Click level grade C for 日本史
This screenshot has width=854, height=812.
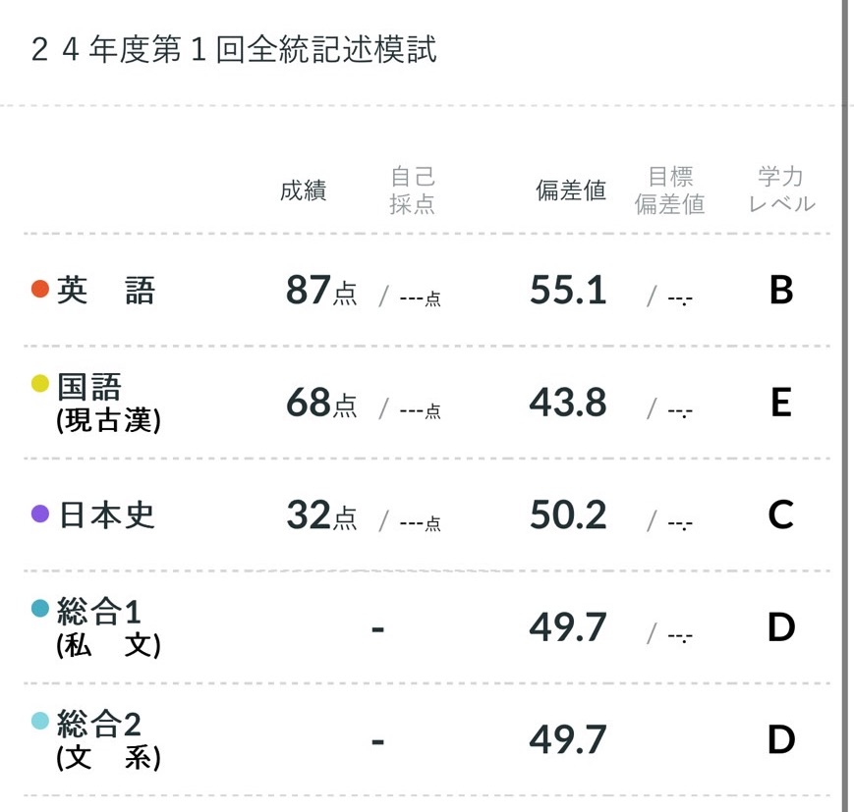coord(781,514)
